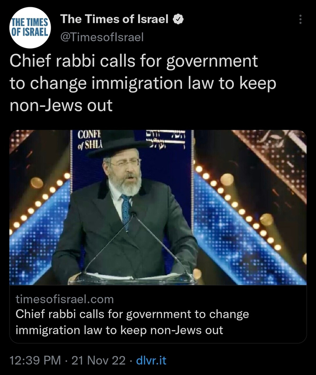The width and height of the screenshot is (316, 375).
Task: Open The Times of Israel display name
Action: point(114,19)
